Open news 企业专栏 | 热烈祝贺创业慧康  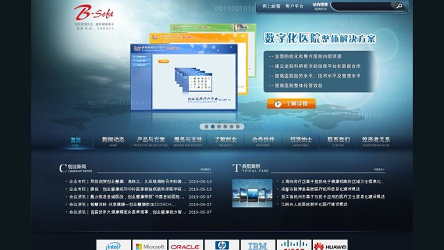coord(128,181)
